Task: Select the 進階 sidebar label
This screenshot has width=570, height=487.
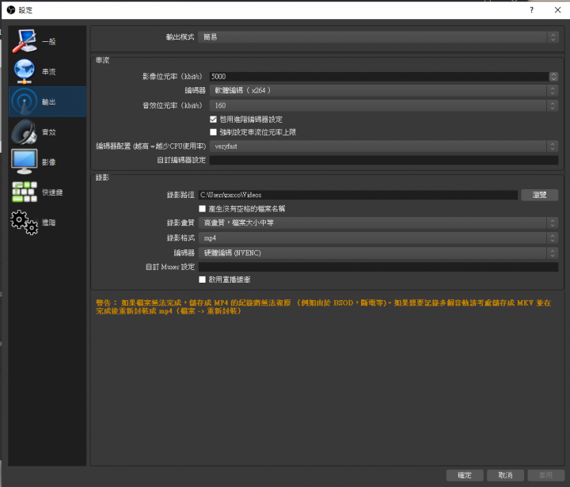Action: (x=49, y=223)
